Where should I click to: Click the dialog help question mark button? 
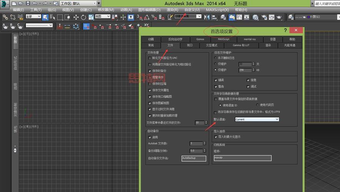[285, 30]
